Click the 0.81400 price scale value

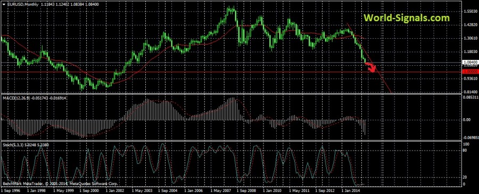coord(470,91)
